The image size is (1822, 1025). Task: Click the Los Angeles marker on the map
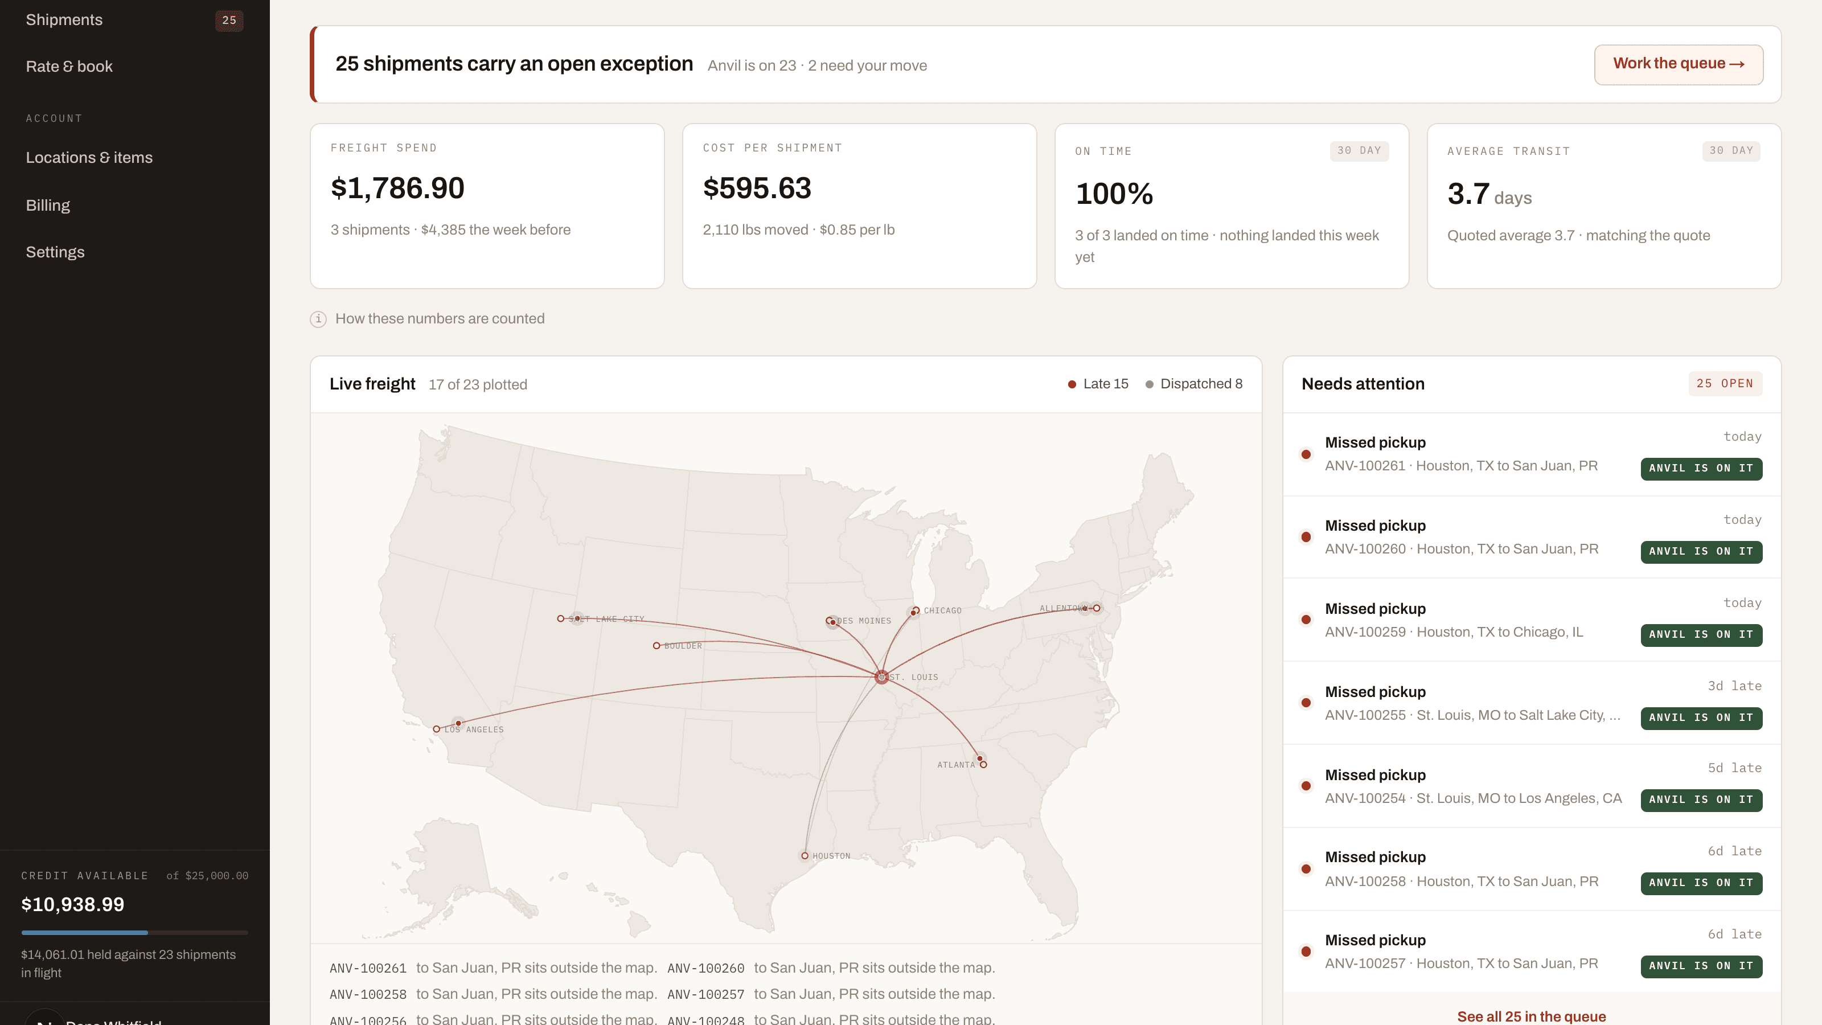(x=436, y=729)
